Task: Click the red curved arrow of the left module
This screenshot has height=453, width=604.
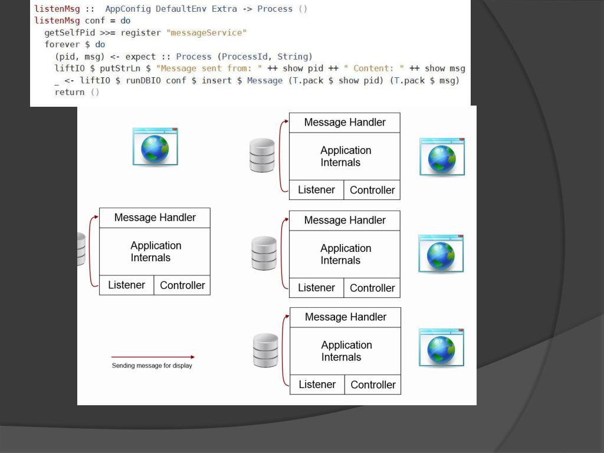Action: 94,251
